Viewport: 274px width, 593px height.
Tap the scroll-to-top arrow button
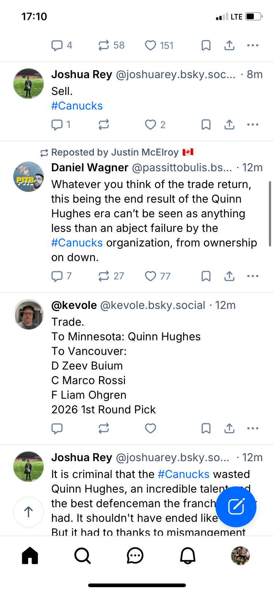28,512
